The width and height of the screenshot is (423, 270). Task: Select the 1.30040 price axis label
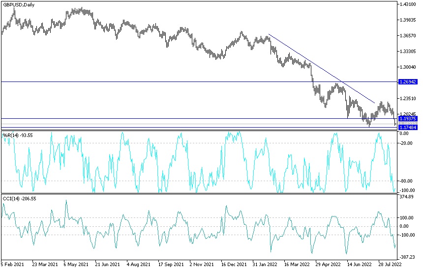click(408, 67)
